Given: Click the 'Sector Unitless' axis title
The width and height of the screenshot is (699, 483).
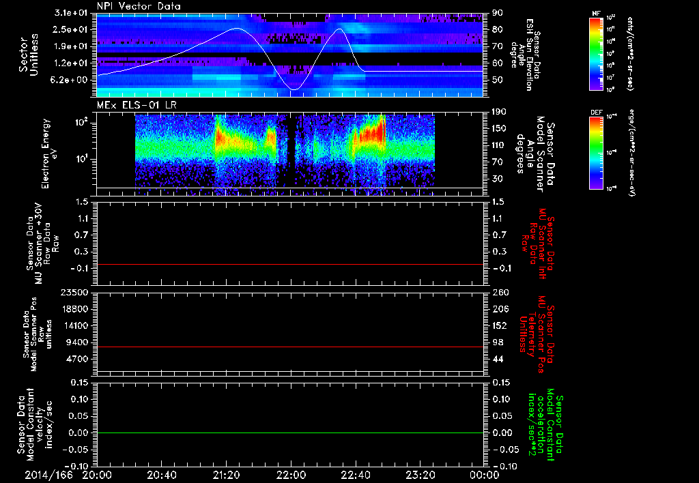Looking at the screenshot, I should [29, 55].
